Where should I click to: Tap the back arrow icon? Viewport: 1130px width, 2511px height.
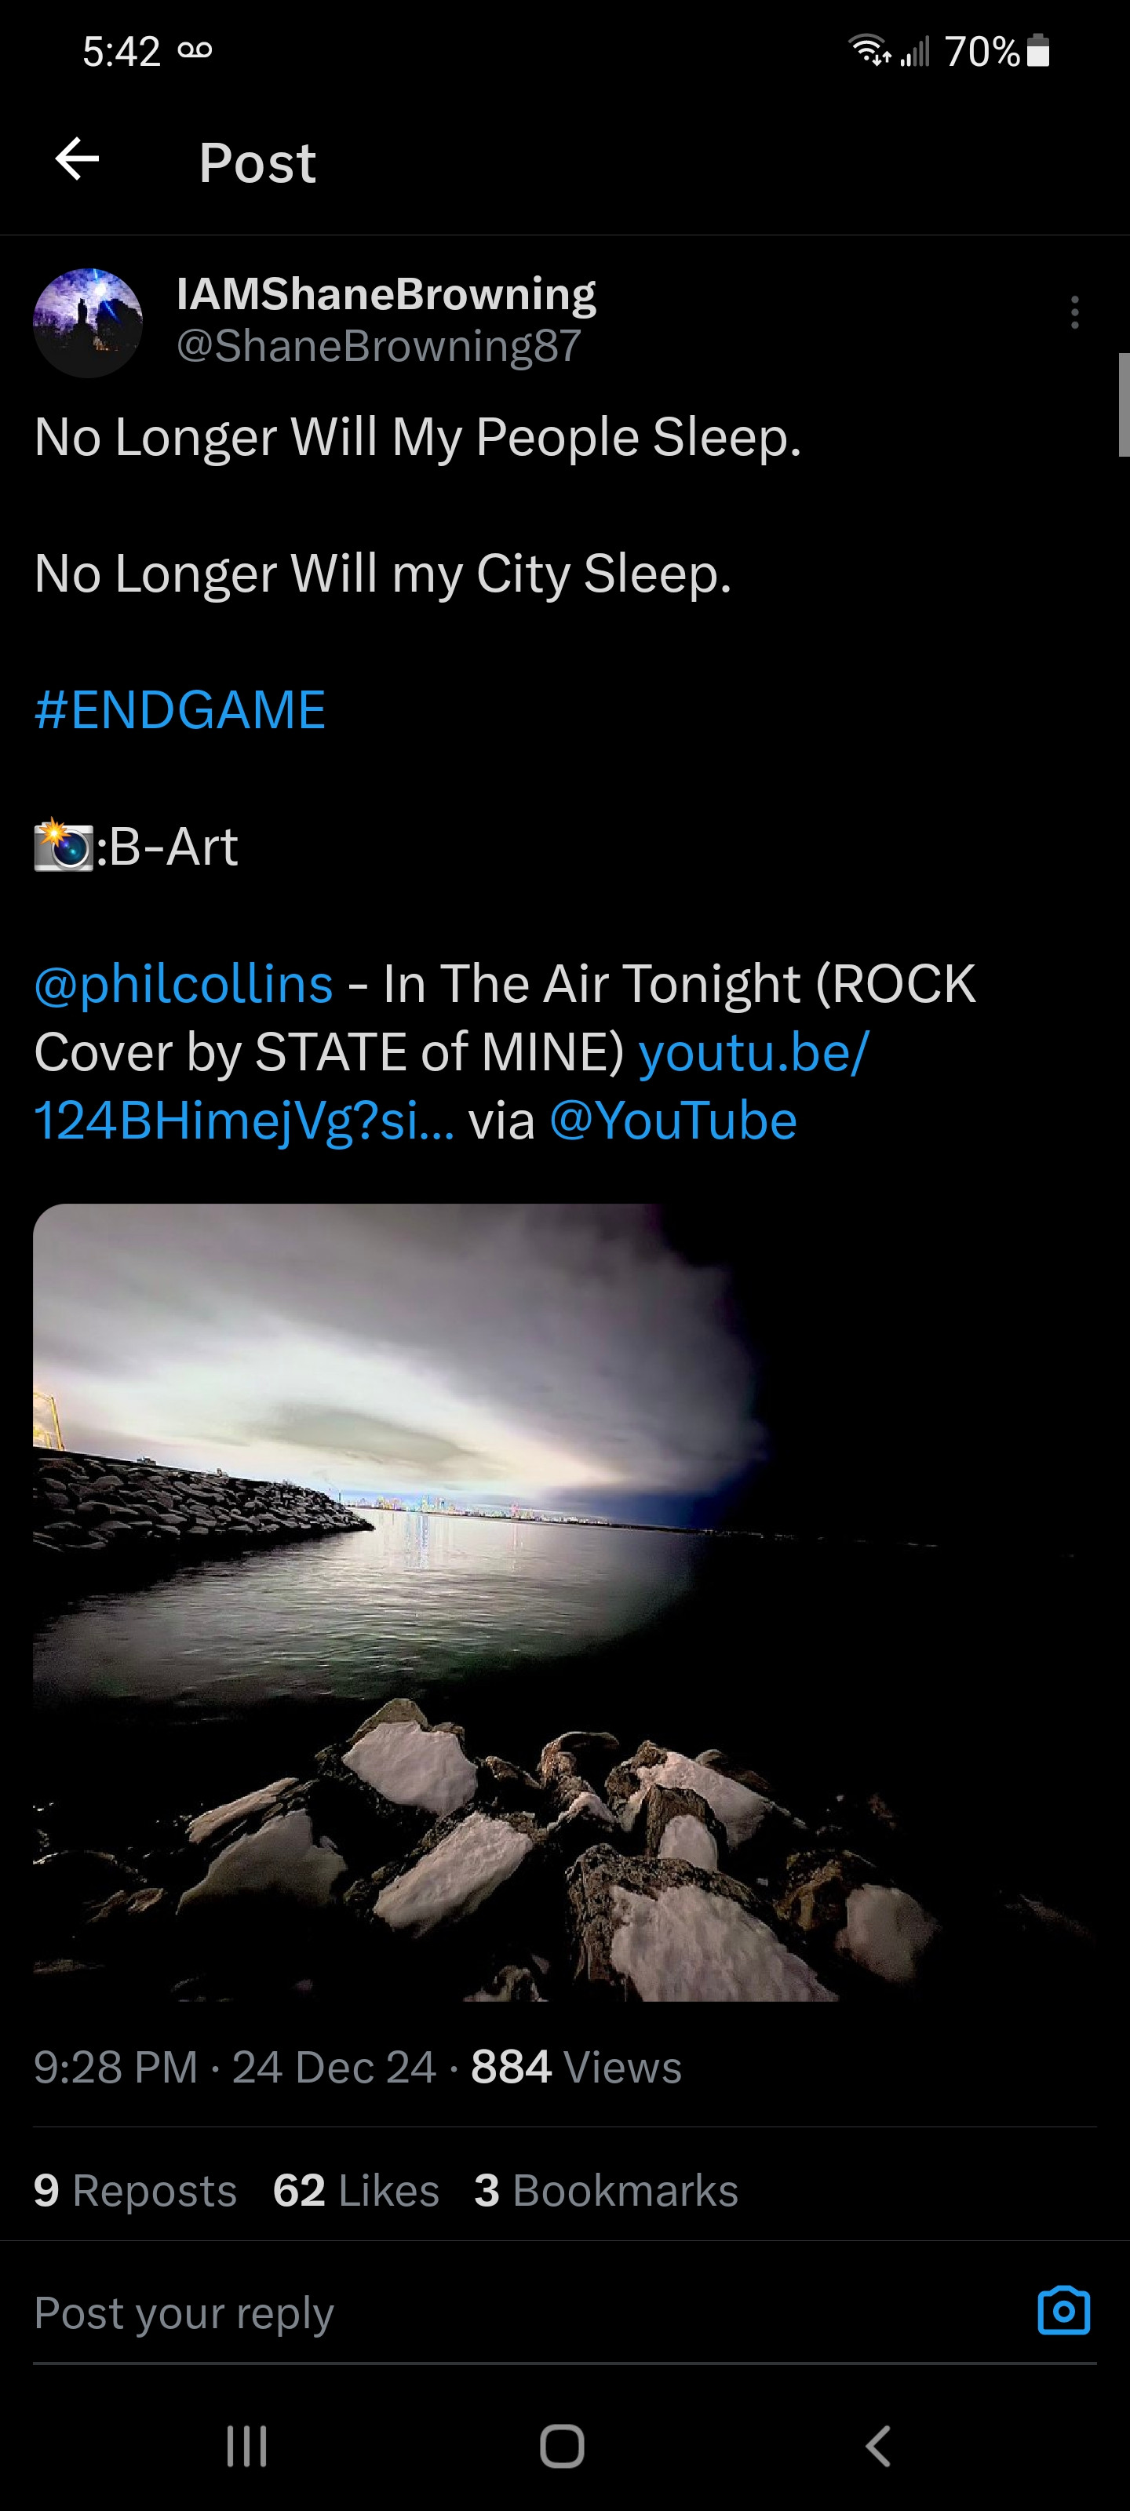(77, 159)
